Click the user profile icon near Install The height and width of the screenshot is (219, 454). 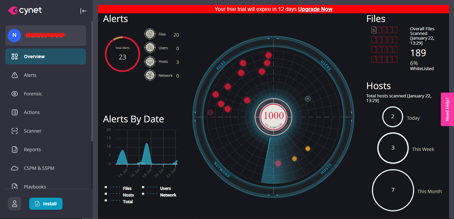pyautogui.click(x=15, y=203)
